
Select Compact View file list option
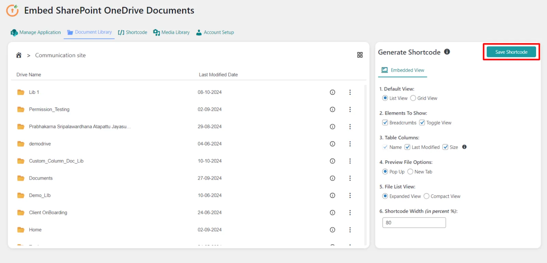click(426, 196)
